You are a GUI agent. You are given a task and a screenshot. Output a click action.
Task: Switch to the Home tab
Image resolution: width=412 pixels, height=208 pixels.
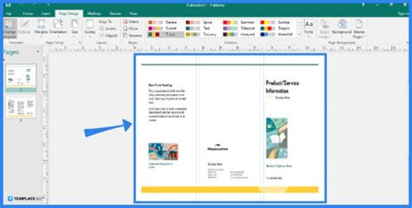click(x=27, y=14)
